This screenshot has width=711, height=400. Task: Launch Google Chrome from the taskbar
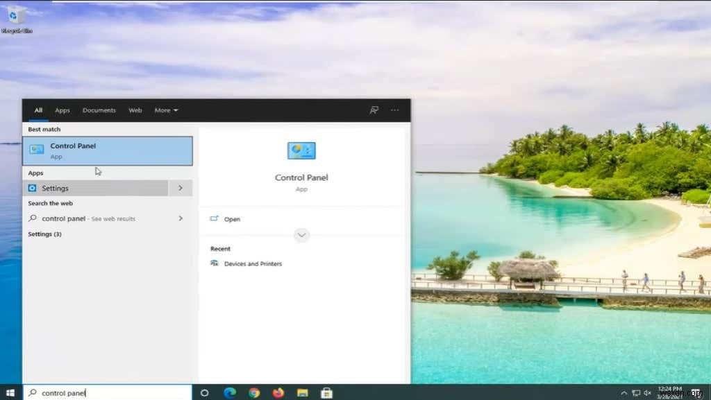(x=253, y=392)
